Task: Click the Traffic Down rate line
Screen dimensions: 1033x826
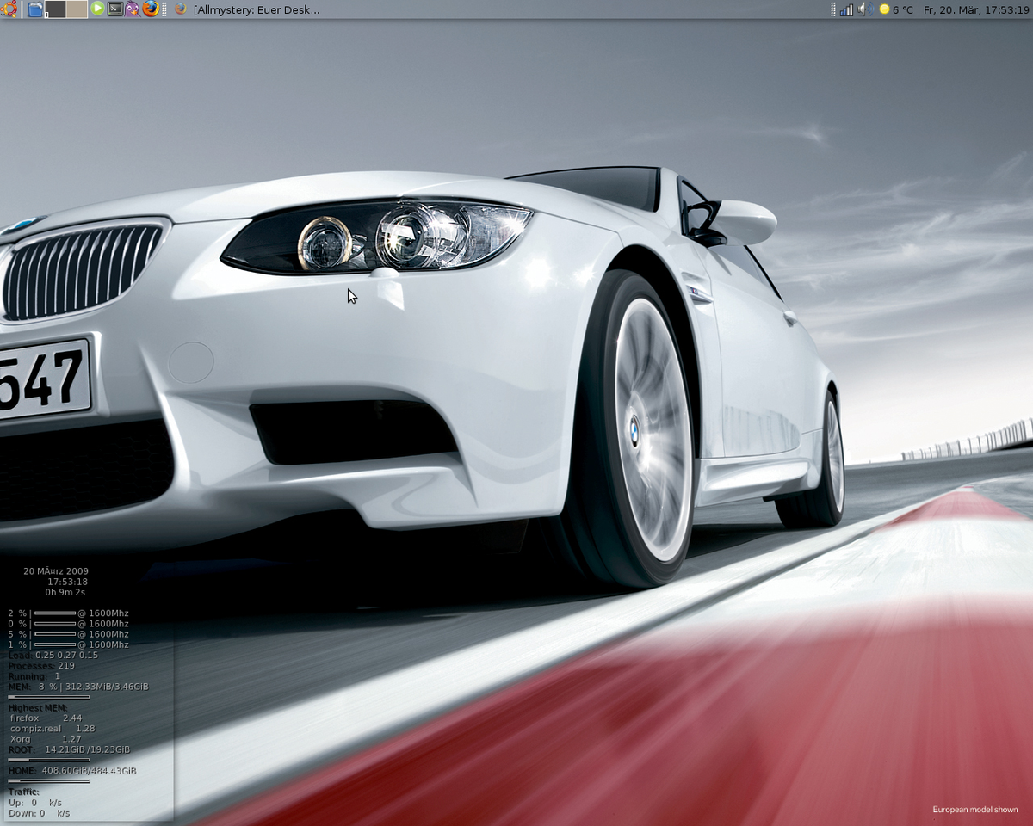Action: (x=40, y=813)
